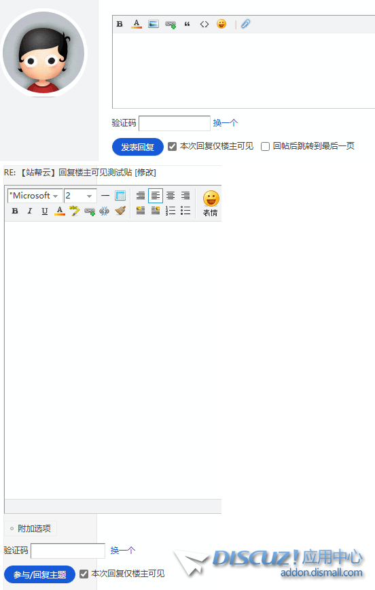The height and width of the screenshot is (590, 375).
Task: Insert quote in quick reply toolbar
Action: 187,24
